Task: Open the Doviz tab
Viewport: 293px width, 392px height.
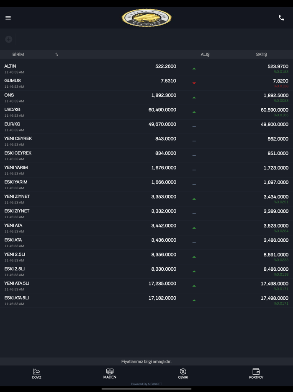Action: (x=37, y=374)
